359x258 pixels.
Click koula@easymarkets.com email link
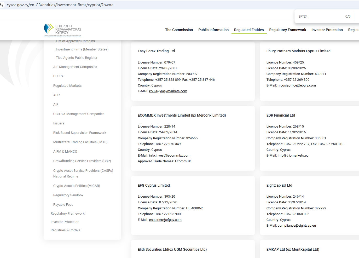tap(168, 91)
